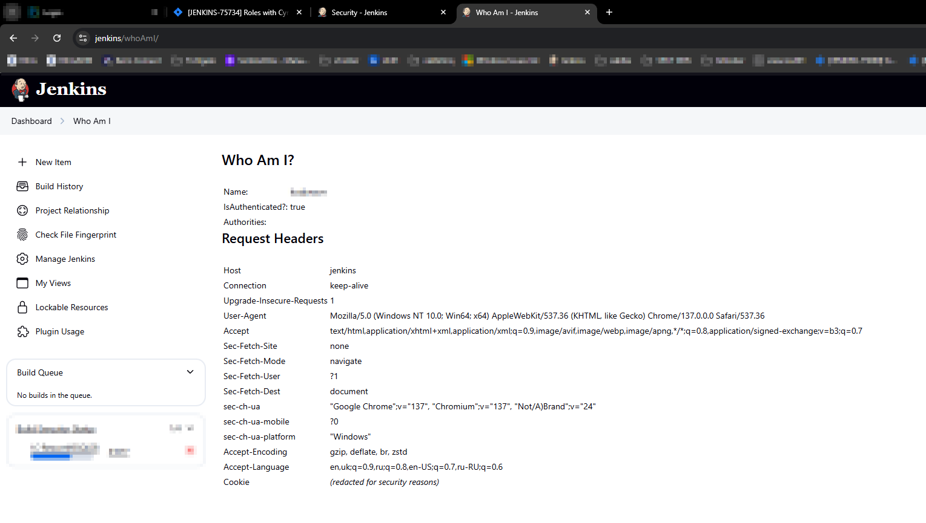Collapse the Build Queue panel
The width and height of the screenshot is (926, 523).
(x=190, y=372)
